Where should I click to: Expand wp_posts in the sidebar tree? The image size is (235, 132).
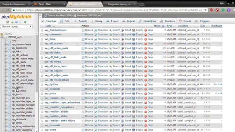pyautogui.click(x=6, y=94)
